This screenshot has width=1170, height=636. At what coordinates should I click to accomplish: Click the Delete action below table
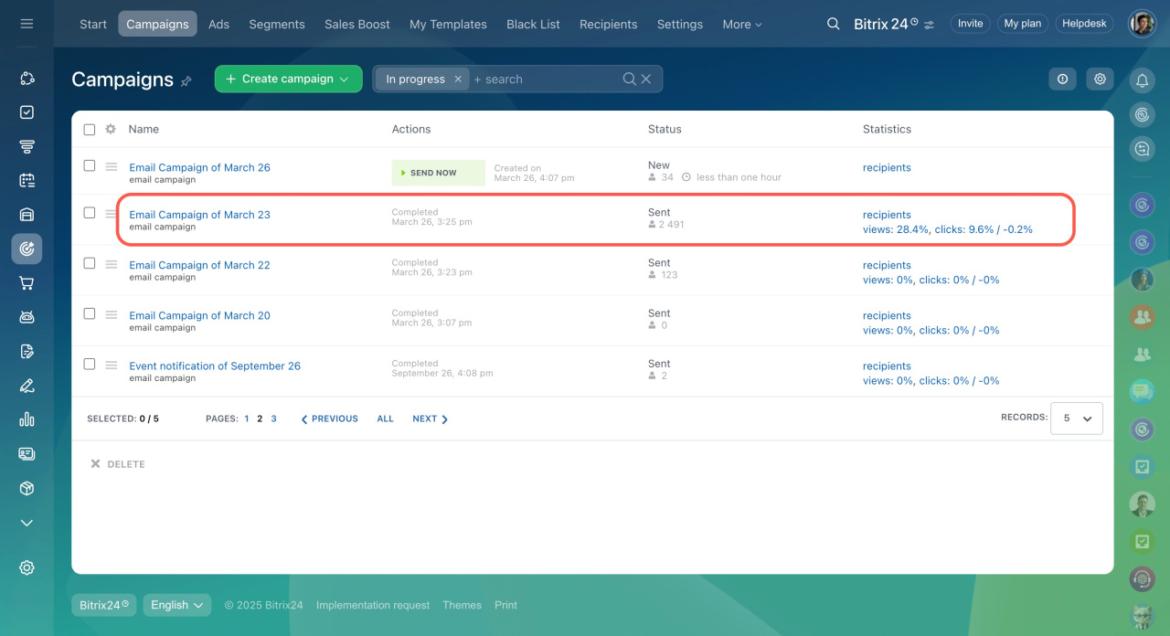point(118,464)
